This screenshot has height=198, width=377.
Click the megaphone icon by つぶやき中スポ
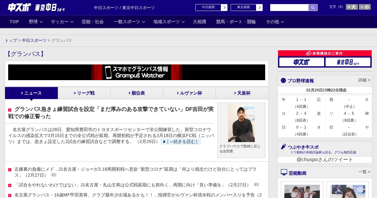(x=283, y=146)
